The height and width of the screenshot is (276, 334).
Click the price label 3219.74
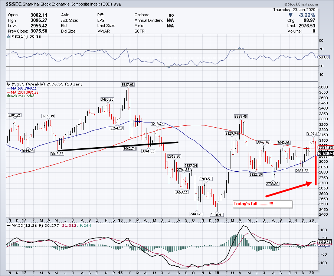point(157,124)
